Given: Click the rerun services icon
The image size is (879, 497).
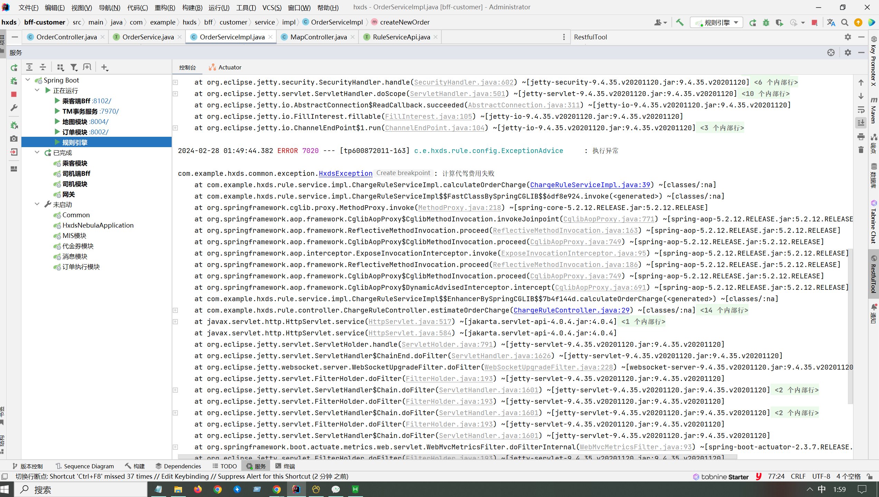Looking at the screenshot, I should 14,68.
